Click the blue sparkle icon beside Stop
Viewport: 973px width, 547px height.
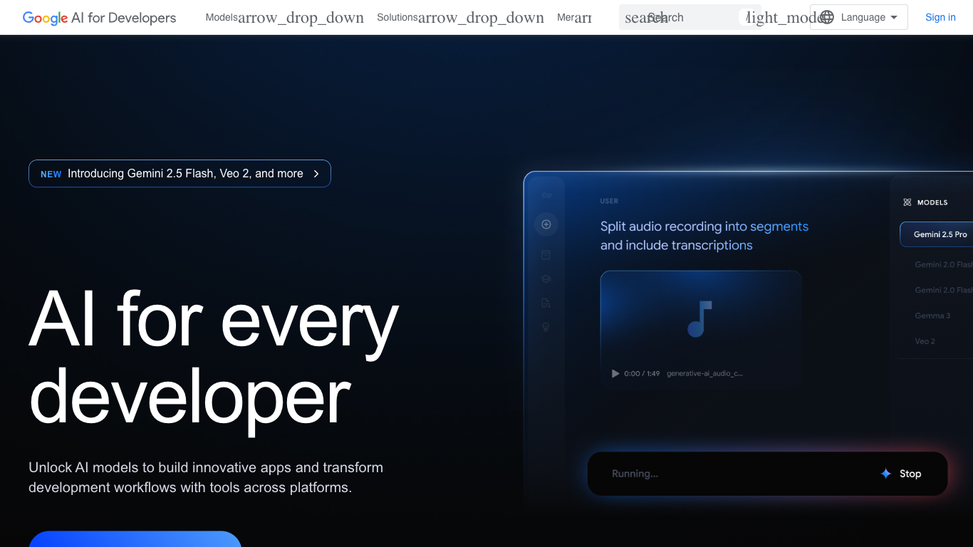[x=885, y=474]
